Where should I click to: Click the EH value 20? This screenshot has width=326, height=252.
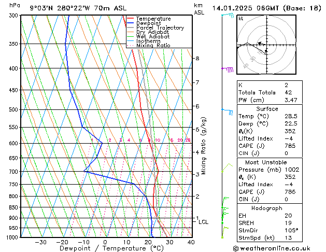(x=288, y=216)
